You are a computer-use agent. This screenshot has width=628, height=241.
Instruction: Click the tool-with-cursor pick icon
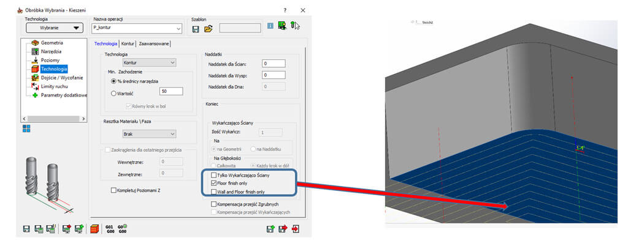click(295, 26)
